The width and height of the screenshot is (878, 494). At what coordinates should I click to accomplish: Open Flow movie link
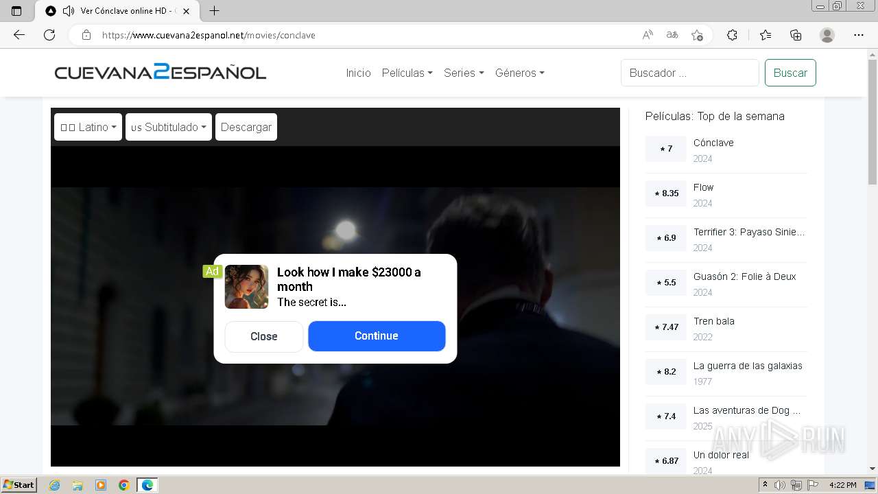click(x=703, y=187)
